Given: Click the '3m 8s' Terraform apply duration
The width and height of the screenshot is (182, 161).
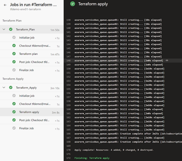Looking at the screenshot, I should point(56,112).
